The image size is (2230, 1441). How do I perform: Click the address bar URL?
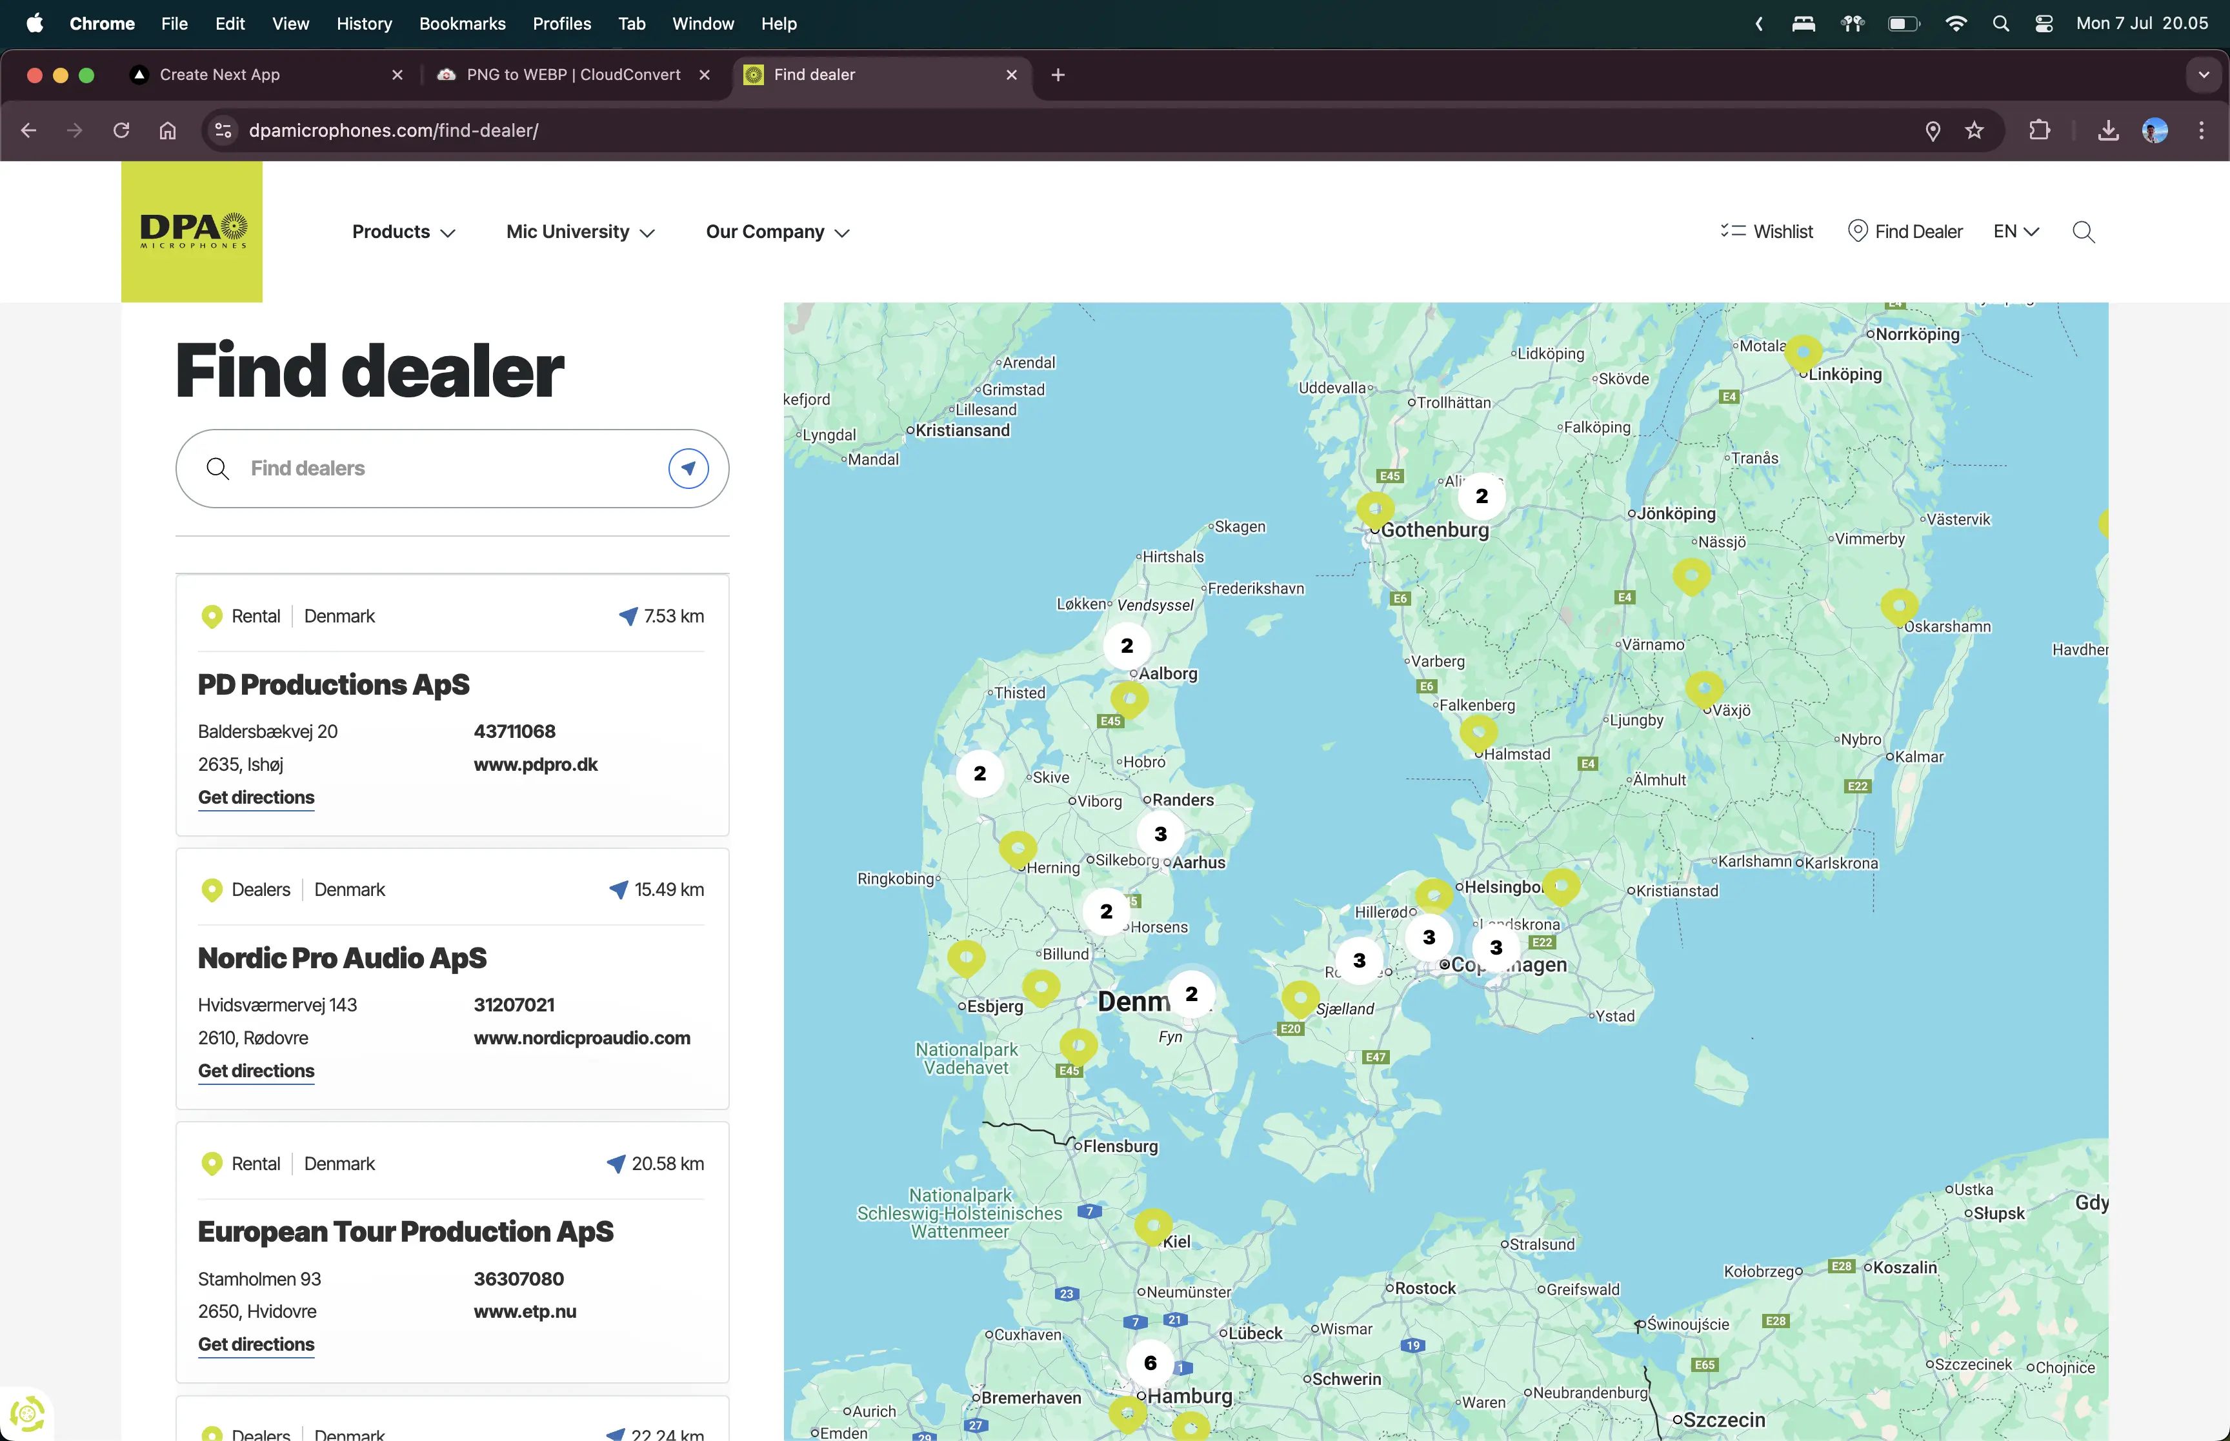click(x=394, y=130)
